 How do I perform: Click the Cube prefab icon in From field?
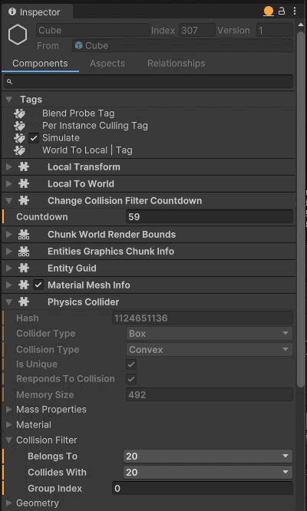point(78,45)
